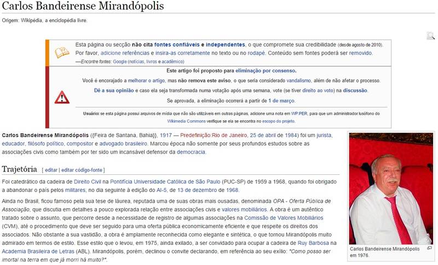Open the photo of Carlos Bandeirense Mirandópolis

tap(391, 189)
